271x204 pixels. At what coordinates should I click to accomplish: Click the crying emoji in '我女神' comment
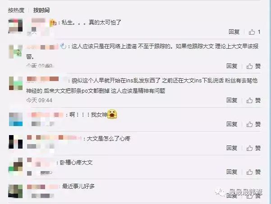(112, 114)
